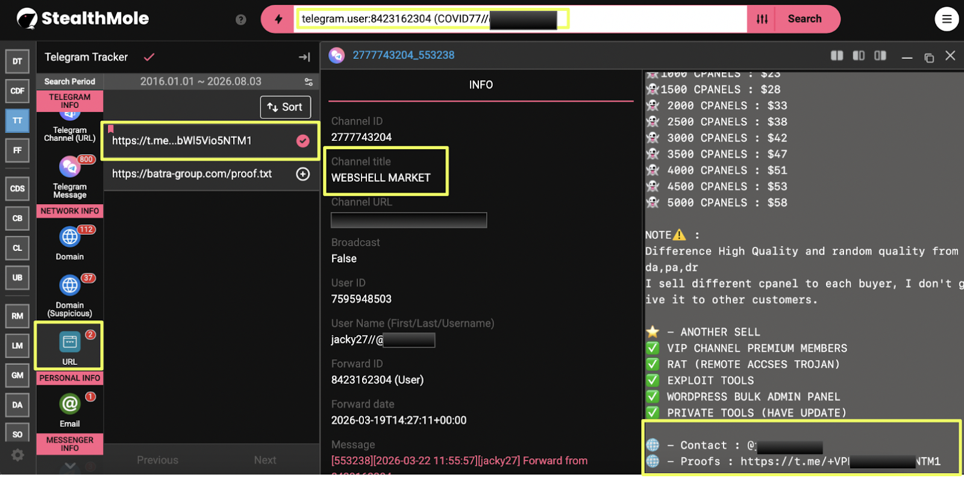Show Telegram Channel (URL) results
Viewport: 964px width, 478px height.
(x=70, y=128)
